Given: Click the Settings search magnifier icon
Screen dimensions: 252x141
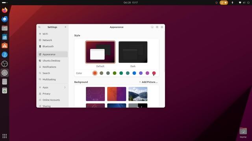Looking at the screenshot, I should click(39, 27).
